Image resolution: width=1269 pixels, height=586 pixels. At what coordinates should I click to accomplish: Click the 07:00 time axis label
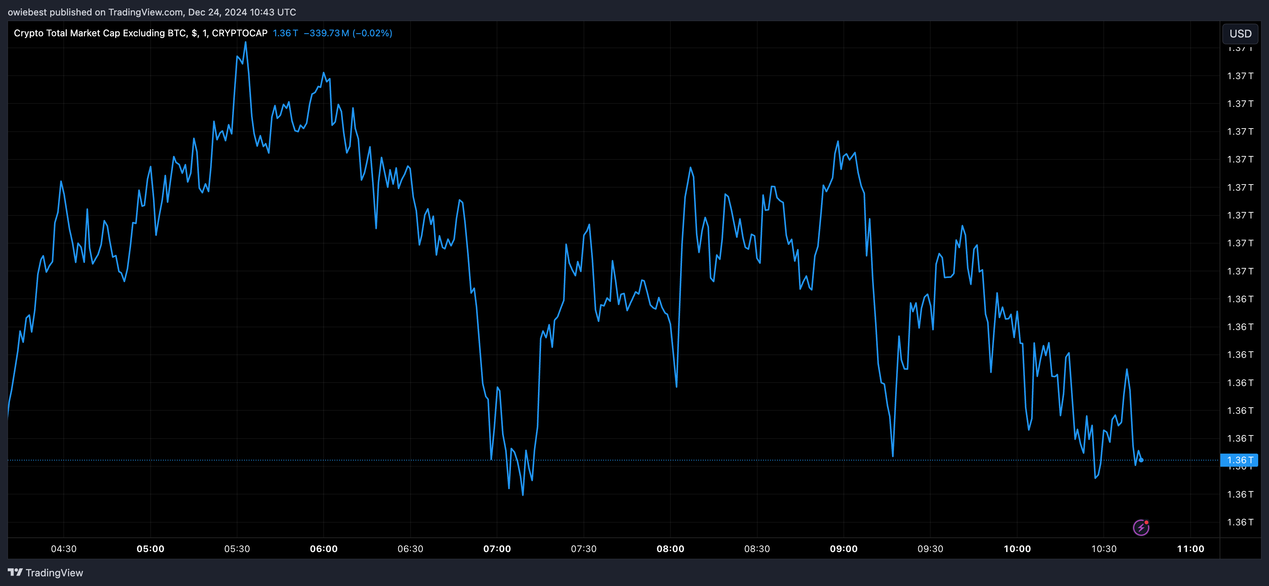(x=497, y=549)
